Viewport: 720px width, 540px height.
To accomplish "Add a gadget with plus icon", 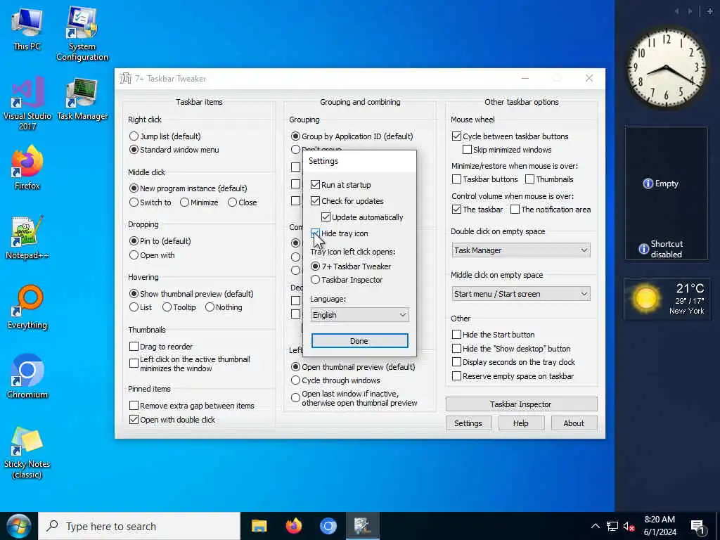I will click(709, 11).
